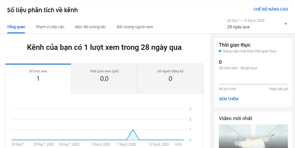The height and width of the screenshot is (148, 295).
Task: Click the realtime blue status dot
Action: (220, 51)
